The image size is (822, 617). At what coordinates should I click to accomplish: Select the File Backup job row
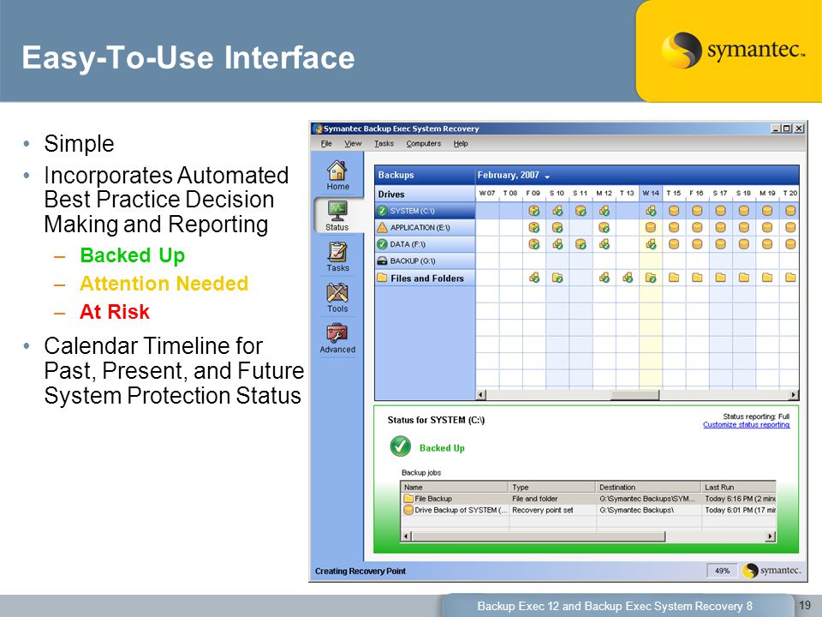click(588, 499)
